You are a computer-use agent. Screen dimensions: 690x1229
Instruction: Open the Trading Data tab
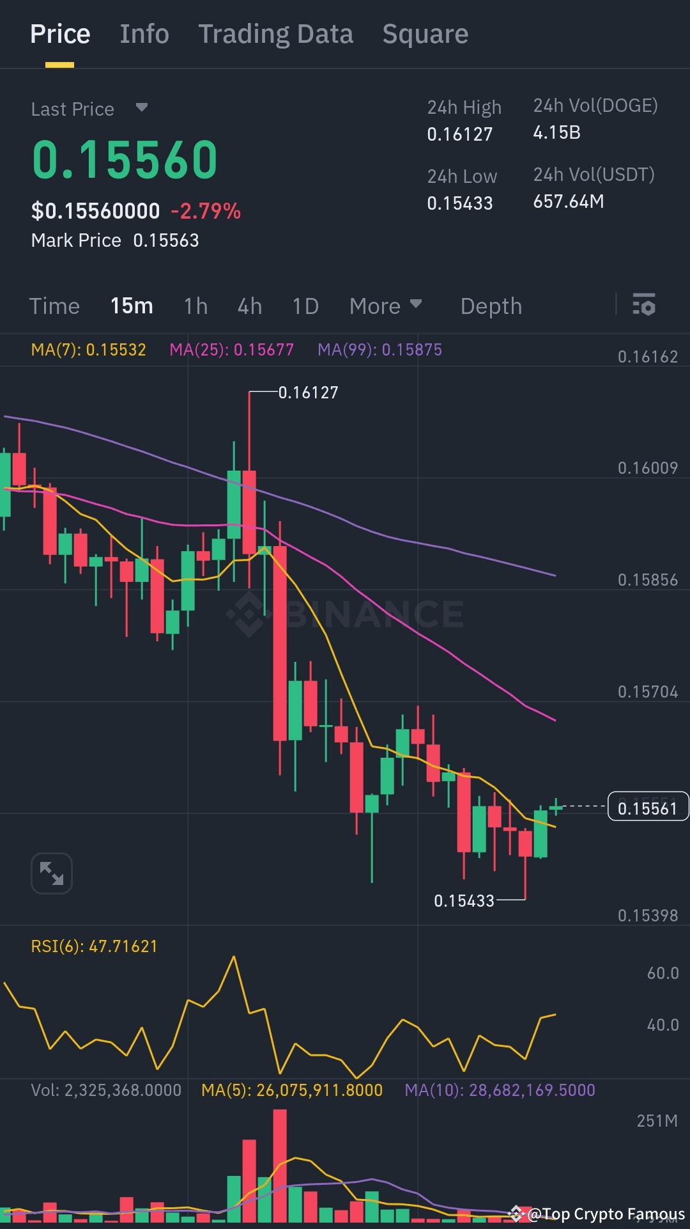coord(275,34)
